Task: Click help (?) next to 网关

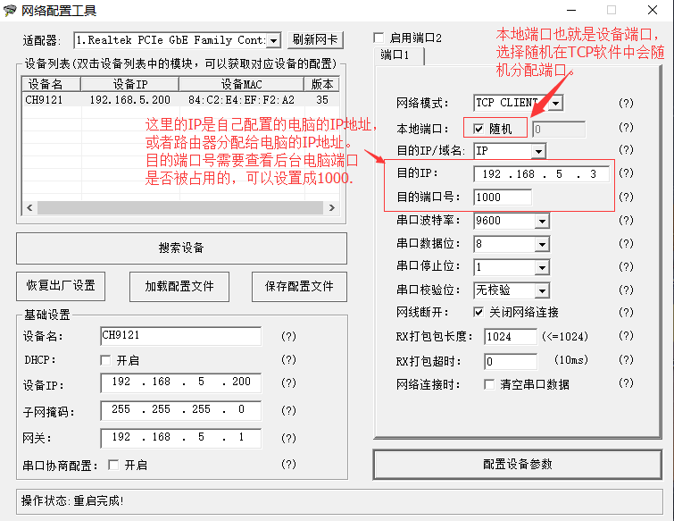Action: coord(288,438)
